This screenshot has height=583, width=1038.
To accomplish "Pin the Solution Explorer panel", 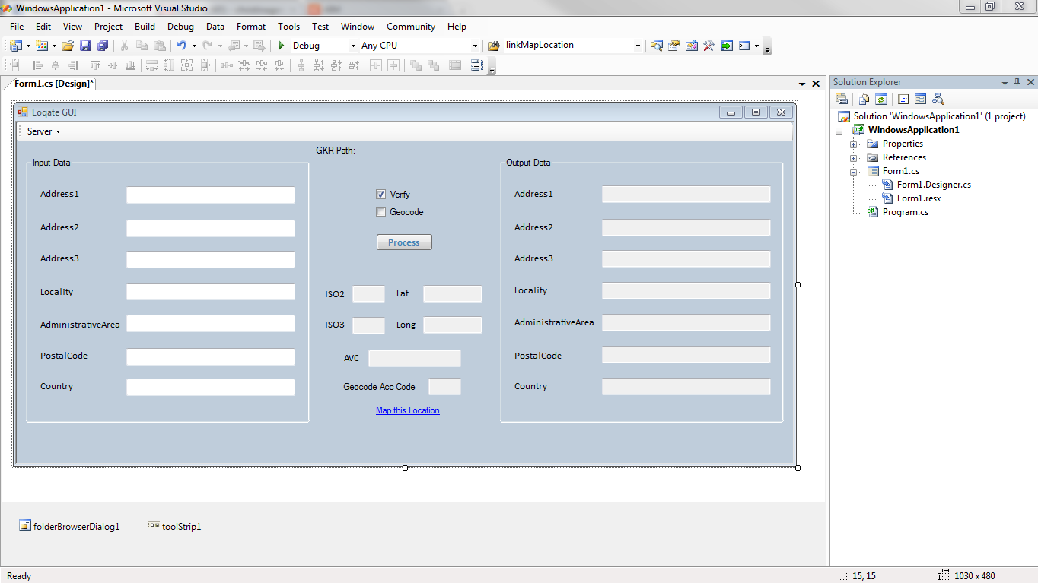I will tap(1017, 82).
